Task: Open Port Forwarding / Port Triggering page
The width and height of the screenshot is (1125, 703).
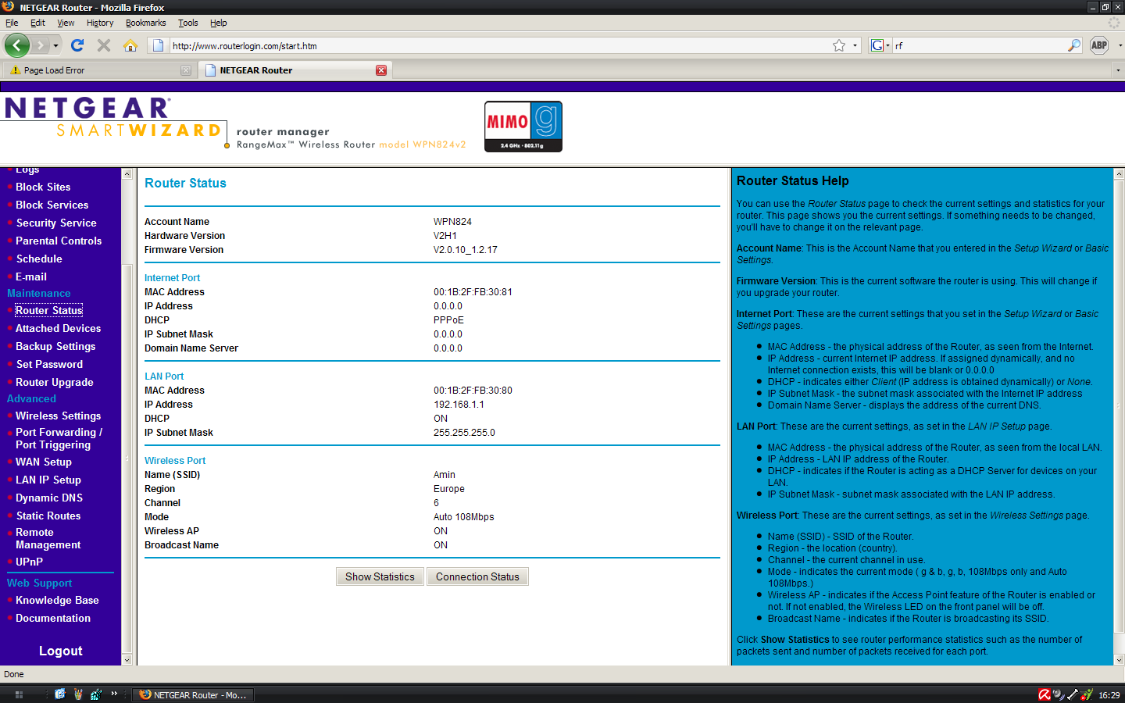Action: pyautogui.click(x=59, y=438)
